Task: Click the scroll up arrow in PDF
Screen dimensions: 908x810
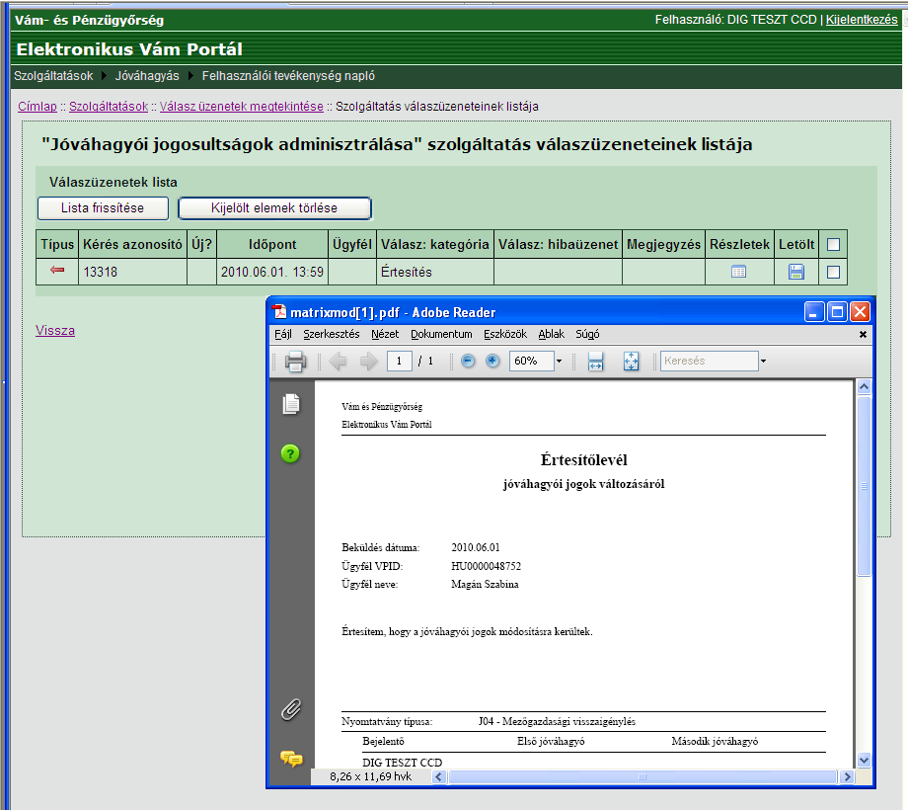Action: (x=864, y=387)
